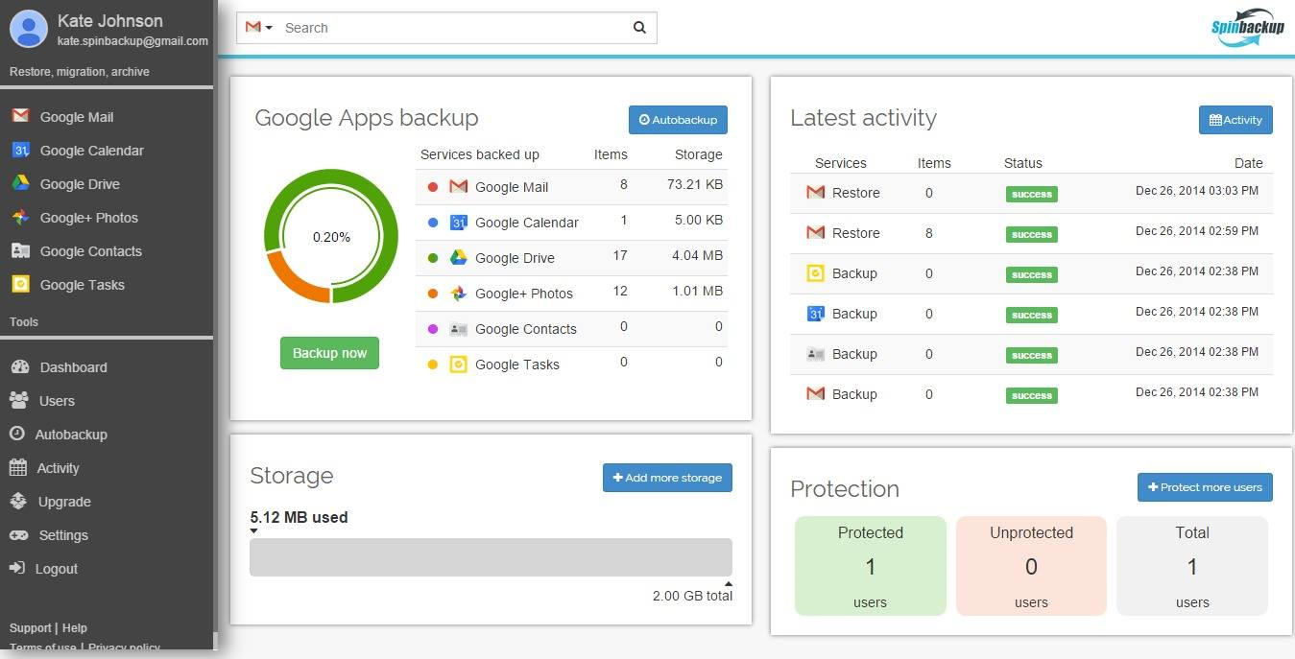Click the Users group icon
Viewport: 1295px width, 659px height.
[x=18, y=400]
